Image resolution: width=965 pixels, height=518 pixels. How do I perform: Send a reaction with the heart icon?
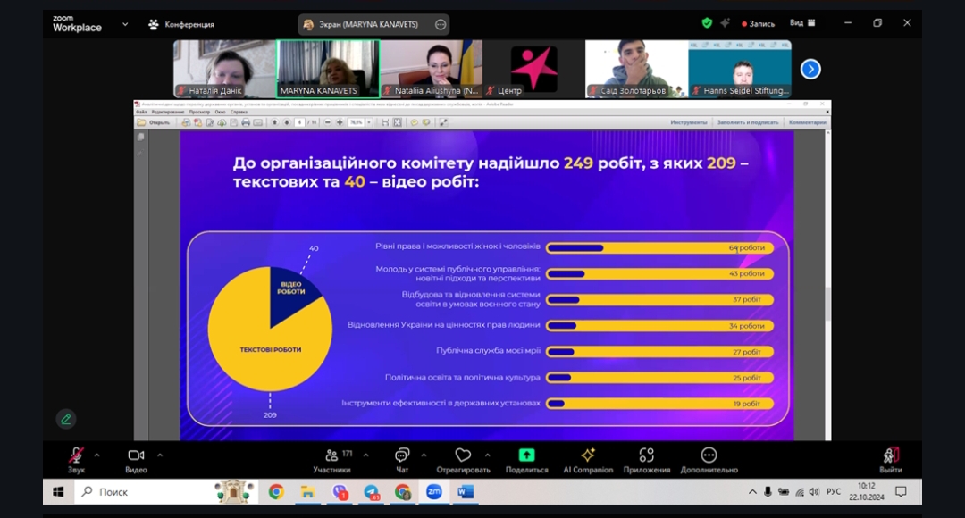pyautogui.click(x=463, y=458)
